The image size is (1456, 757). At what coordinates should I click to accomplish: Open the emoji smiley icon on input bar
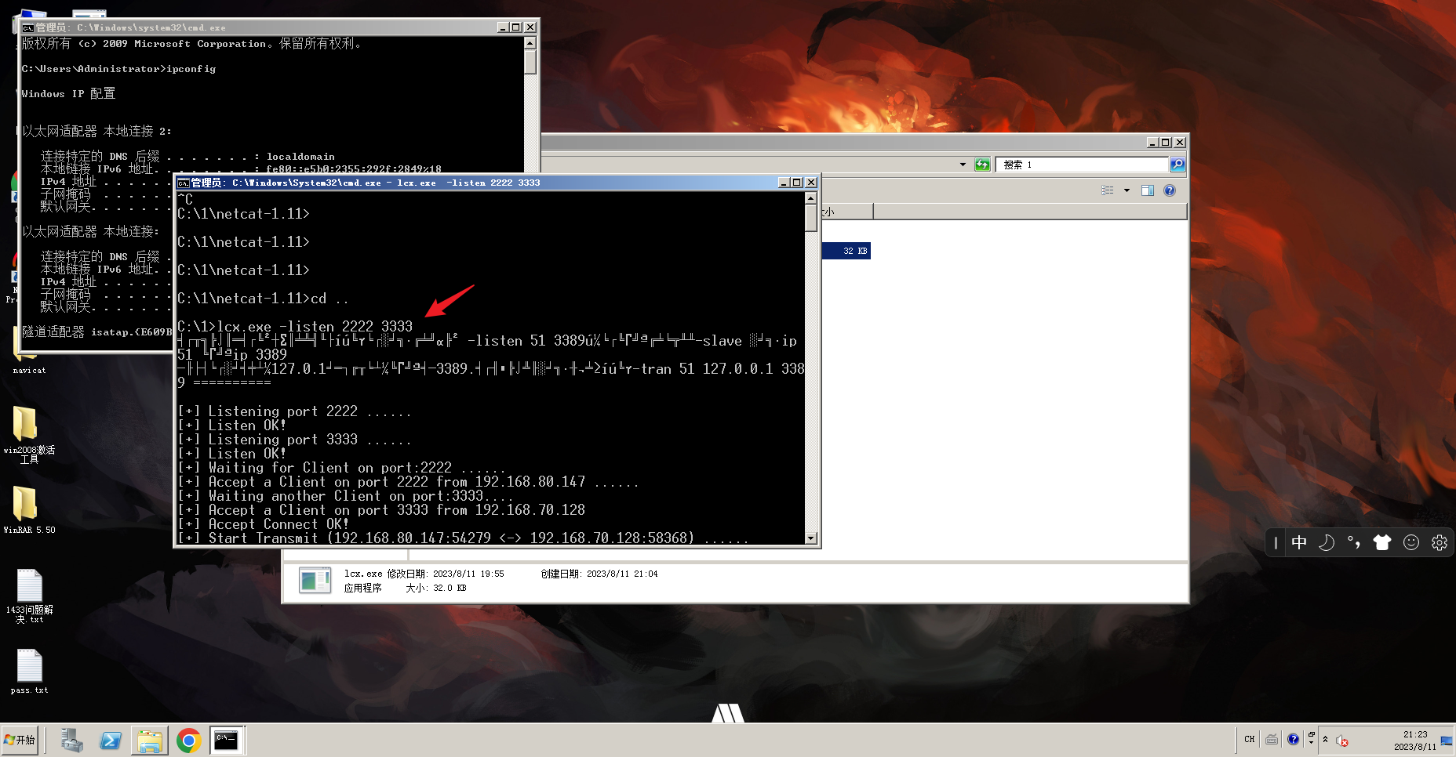(x=1410, y=542)
